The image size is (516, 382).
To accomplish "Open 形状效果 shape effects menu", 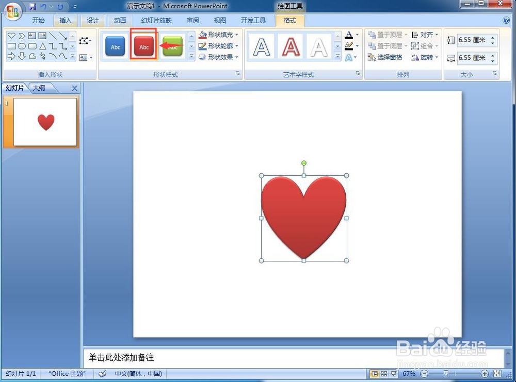I will (218, 57).
